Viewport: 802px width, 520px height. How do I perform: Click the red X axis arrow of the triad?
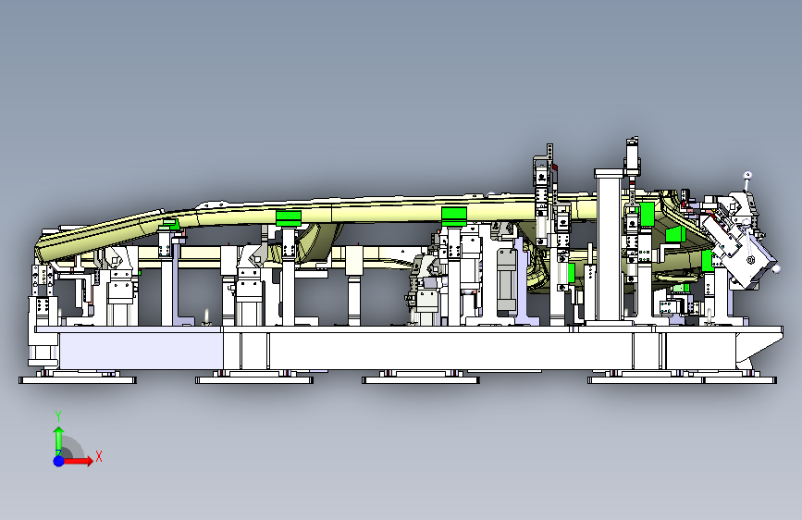point(79,461)
